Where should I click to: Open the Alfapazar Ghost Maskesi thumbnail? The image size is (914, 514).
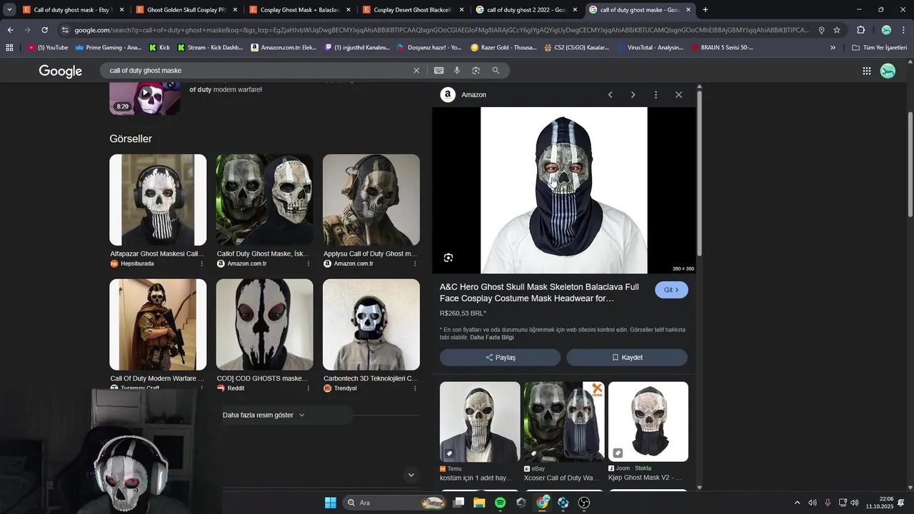(x=158, y=200)
